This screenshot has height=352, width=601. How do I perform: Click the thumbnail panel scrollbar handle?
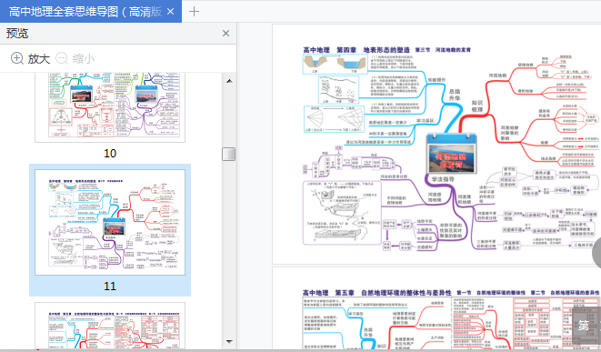229,154
